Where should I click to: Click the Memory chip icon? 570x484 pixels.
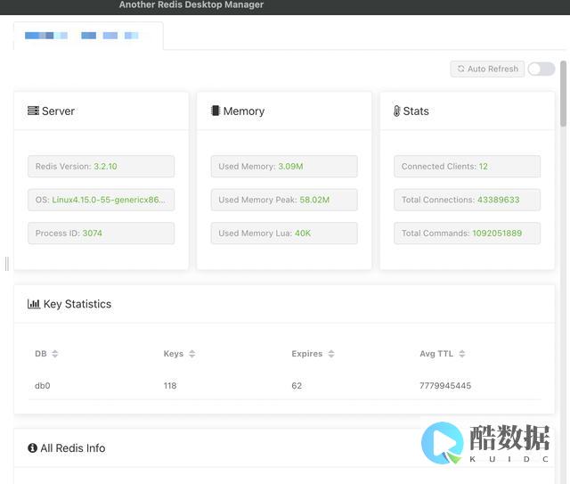[x=216, y=111]
